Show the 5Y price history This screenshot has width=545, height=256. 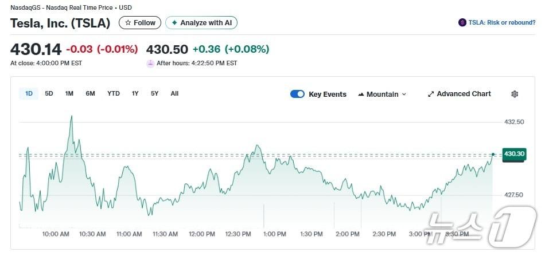(154, 93)
